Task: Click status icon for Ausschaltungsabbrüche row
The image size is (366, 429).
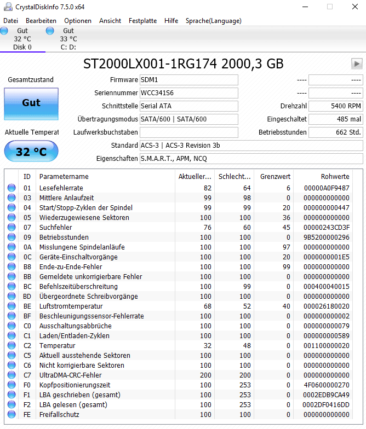Action: pyautogui.click(x=12, y=326)
